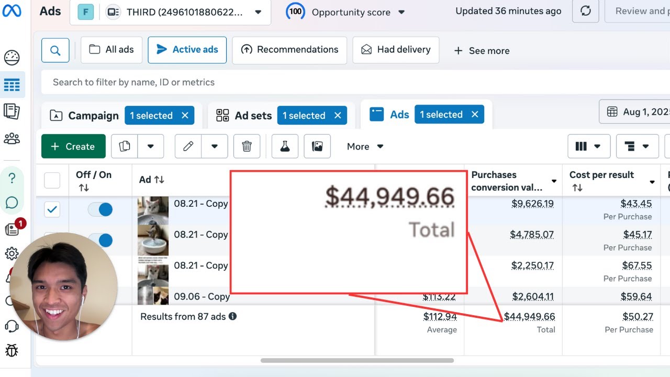Clear the Ads 1 selected filter
This screenshot has width=670, height=377.
(475, 115)
